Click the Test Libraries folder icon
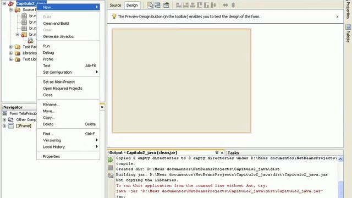 click(x=17, y=59)
